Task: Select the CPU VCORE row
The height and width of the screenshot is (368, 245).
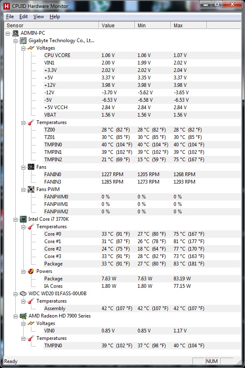Action: [142, 55]
